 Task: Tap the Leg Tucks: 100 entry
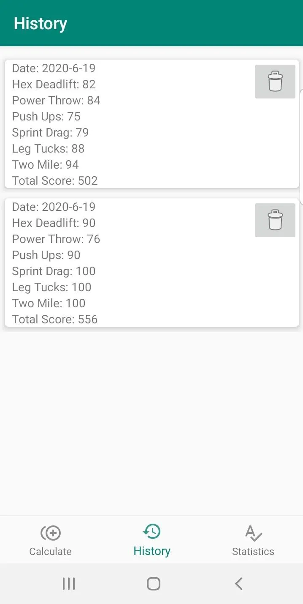pos(51,287)
